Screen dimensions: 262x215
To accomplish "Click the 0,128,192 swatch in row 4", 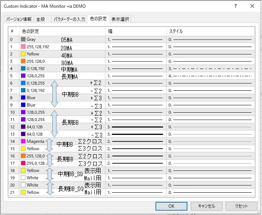I will tap(23, 69).
